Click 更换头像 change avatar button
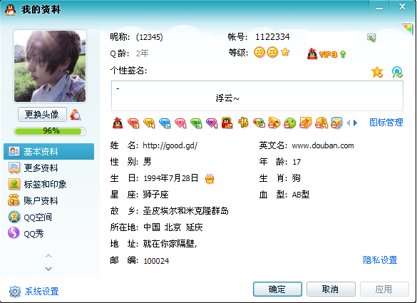Image resolution: width=417 pixels, height=303 pixels. click(x=42, y=115)
